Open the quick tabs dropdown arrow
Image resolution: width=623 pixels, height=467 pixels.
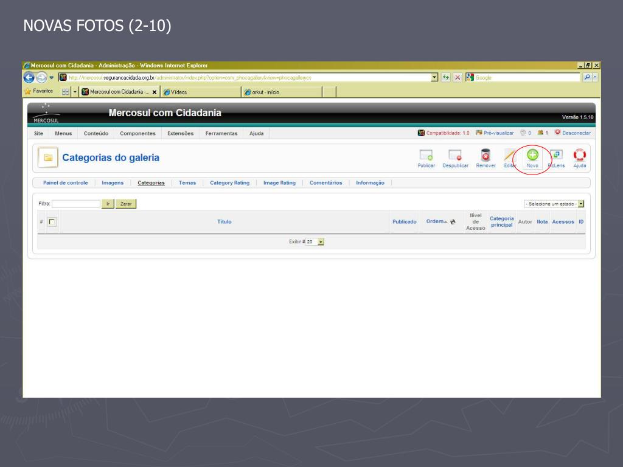75,92
